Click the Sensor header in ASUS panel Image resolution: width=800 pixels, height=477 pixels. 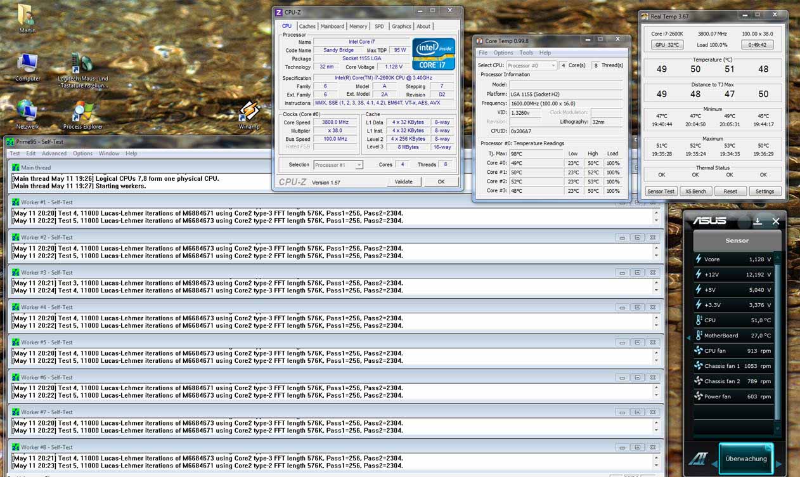737,241
